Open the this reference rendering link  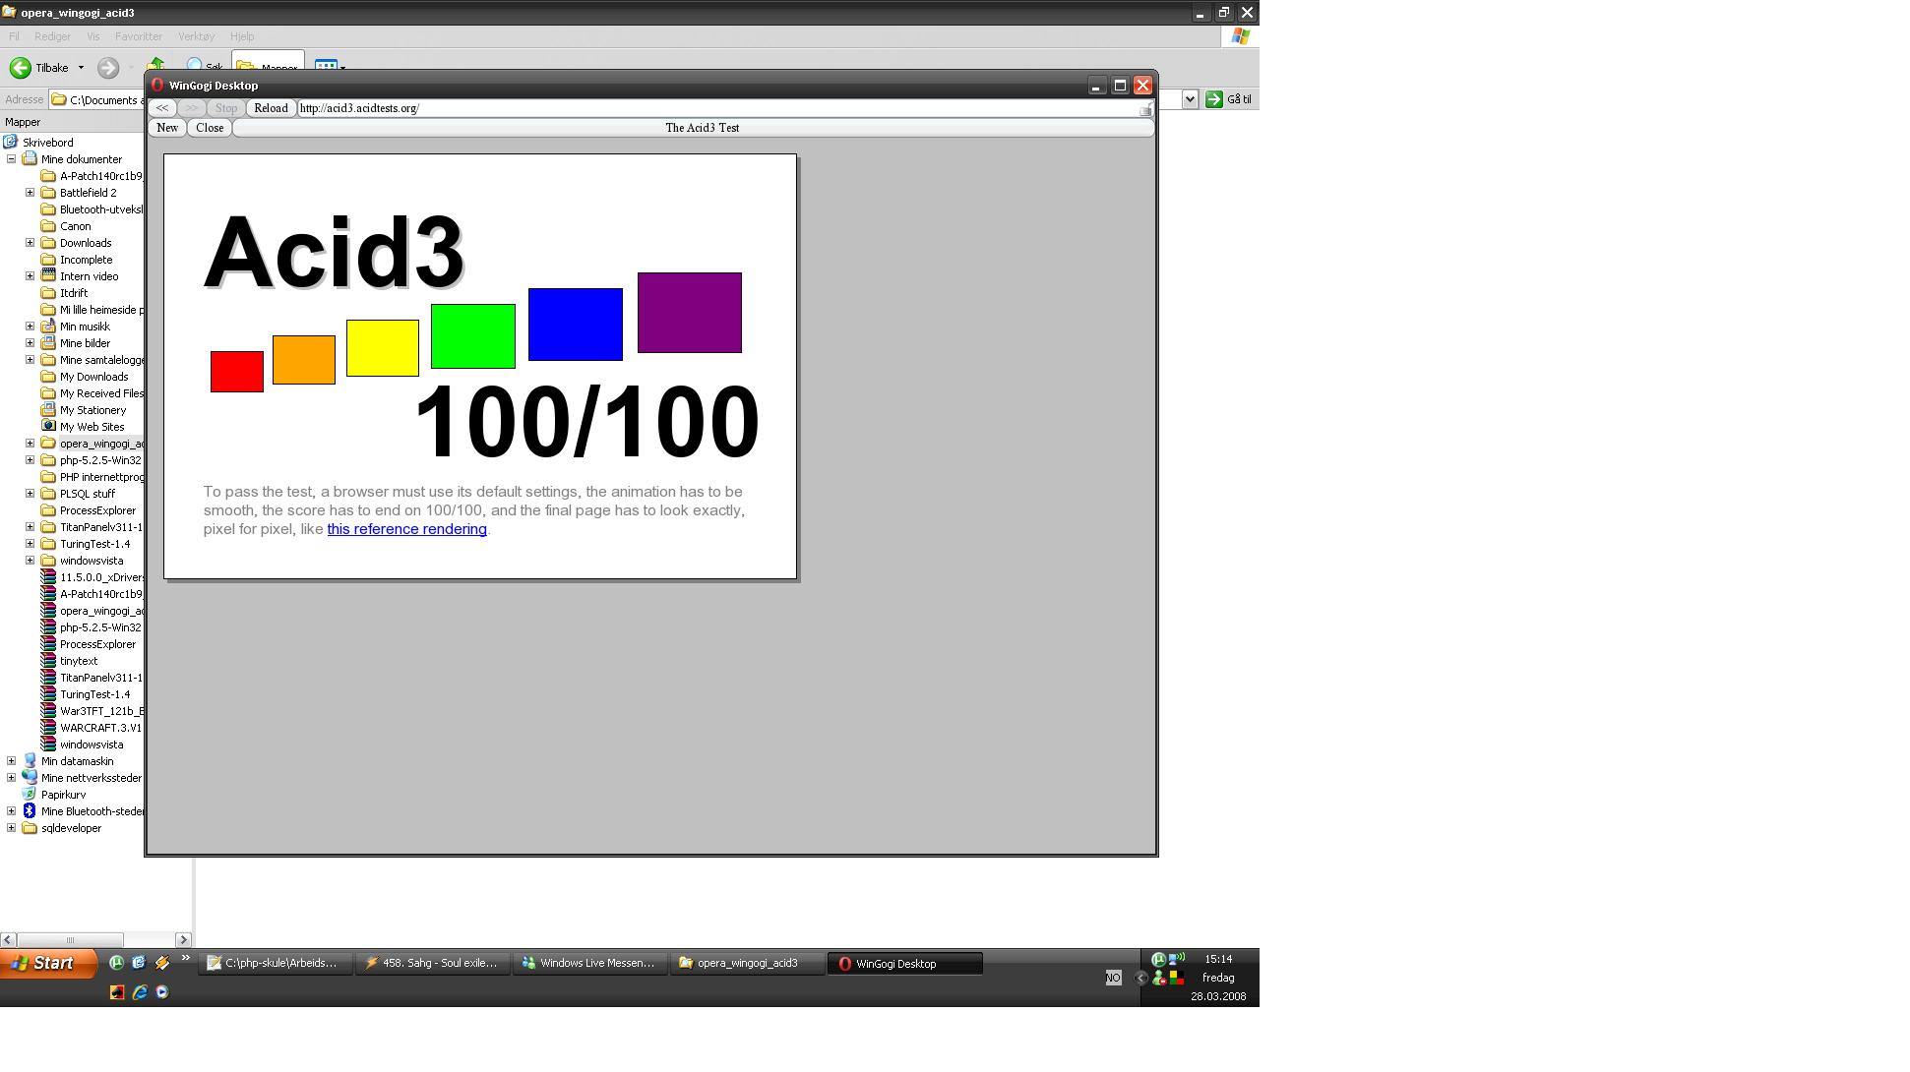(406, 529)
